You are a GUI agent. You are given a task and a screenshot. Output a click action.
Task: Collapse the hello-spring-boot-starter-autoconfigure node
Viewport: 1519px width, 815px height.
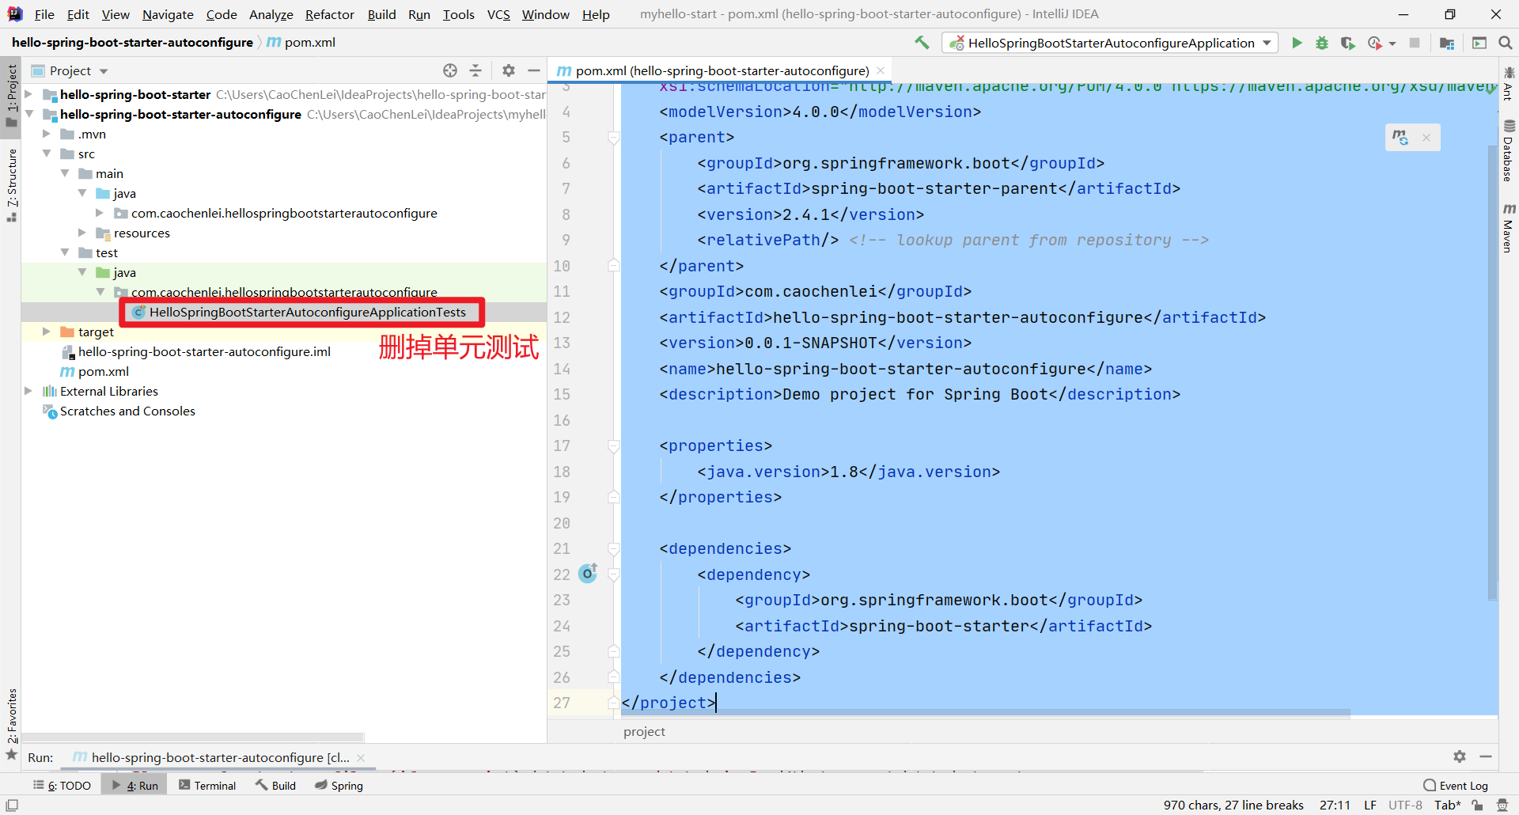(x=29, y=114)
